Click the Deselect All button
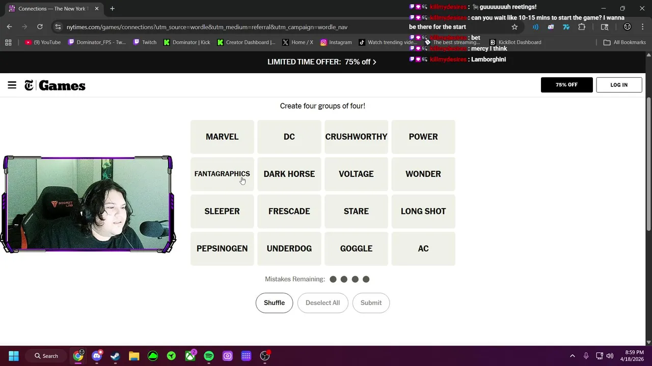The image size is (652, 366). point(322,303)
